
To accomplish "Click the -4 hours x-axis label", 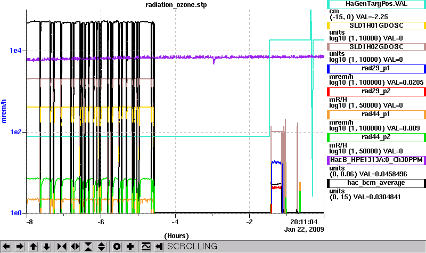I will pyautogui.click(x=175, y=222).
